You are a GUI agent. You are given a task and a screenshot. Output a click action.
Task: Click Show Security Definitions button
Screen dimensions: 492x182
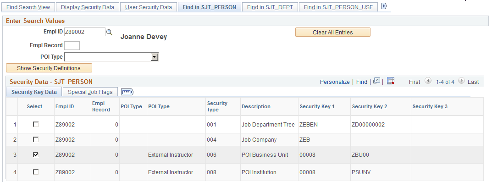coord(49,68)
